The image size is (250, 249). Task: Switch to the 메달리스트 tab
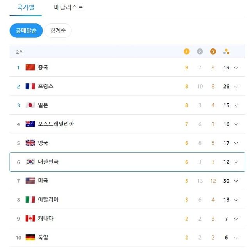pos(69,7)
